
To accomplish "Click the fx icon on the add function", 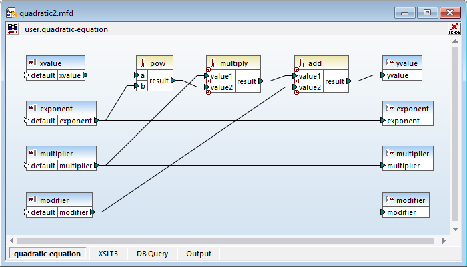I will [301, 63].
